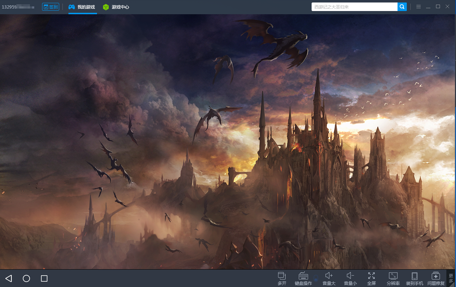Click the 签到 daily check-in button

[51, 7]
